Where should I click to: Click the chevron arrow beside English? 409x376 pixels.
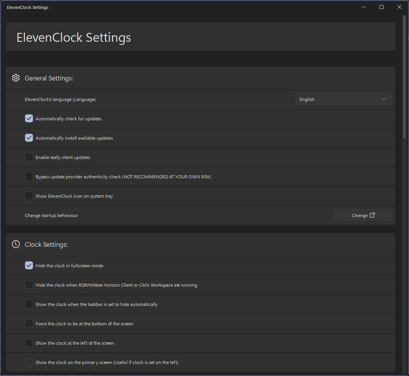(383, 99)
